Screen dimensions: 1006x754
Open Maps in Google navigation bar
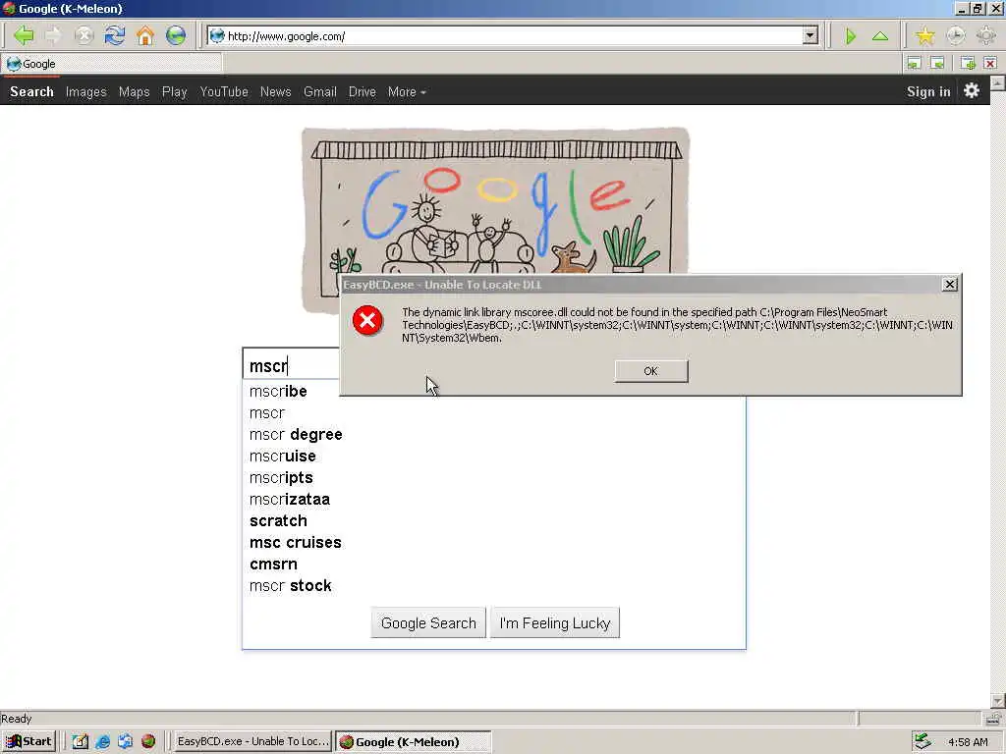134,91
